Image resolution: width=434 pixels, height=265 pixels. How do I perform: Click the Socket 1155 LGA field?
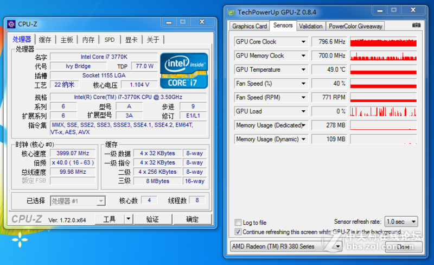[x=104, y=75]
